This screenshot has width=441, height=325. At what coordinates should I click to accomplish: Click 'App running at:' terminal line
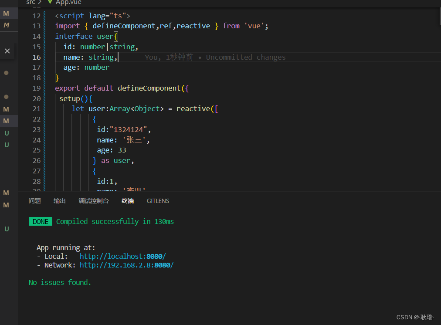(x=66, y=247)
